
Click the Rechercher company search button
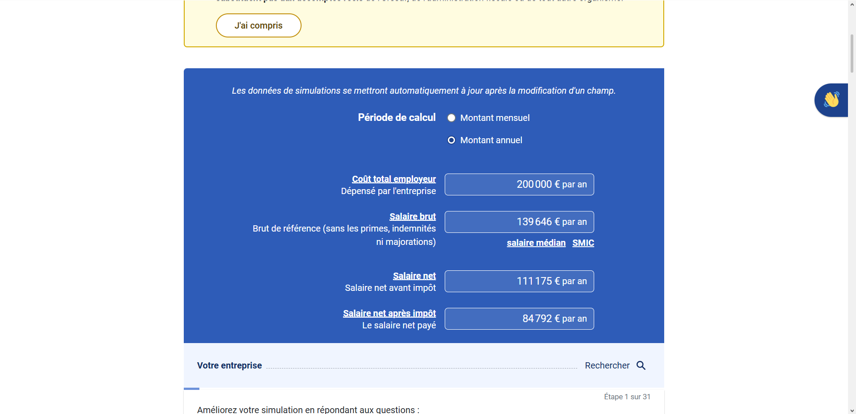615,365
